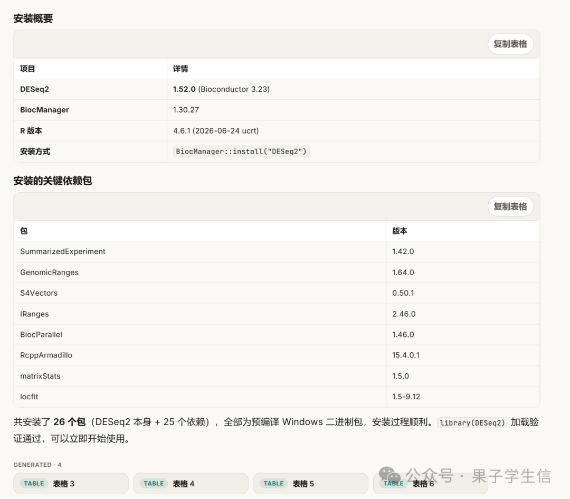Open generated 表格 3 chip
This screenshot has width=570, height=499.
coord(71,483)
